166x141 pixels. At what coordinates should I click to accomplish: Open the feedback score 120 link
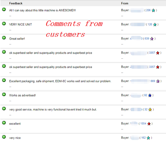150,24
